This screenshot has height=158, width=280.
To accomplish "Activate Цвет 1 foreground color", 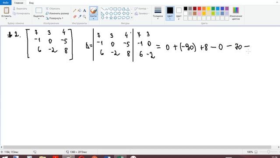I will tap(170, 13).
